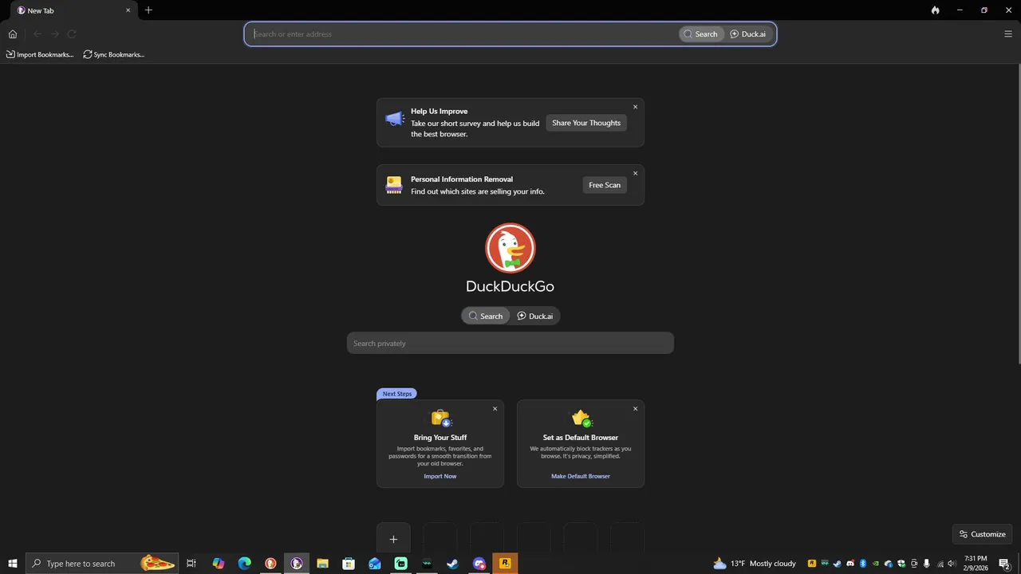Open File Explorer from the taskbar
The width and height of the screenshot is (1021, 574).
click(x=322, y=564)
